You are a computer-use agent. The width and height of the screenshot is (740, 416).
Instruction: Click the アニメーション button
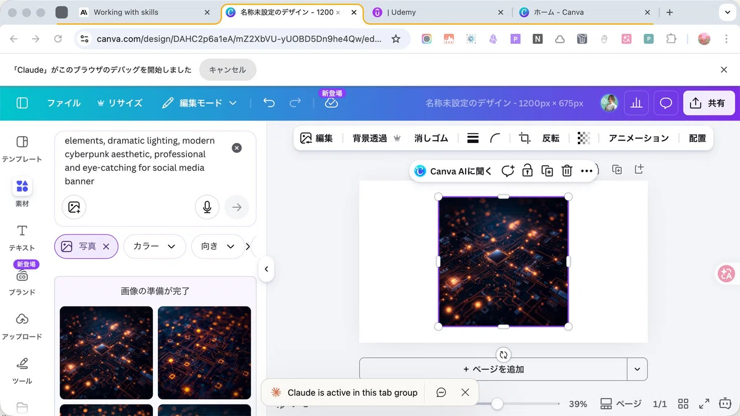point(638,138)
